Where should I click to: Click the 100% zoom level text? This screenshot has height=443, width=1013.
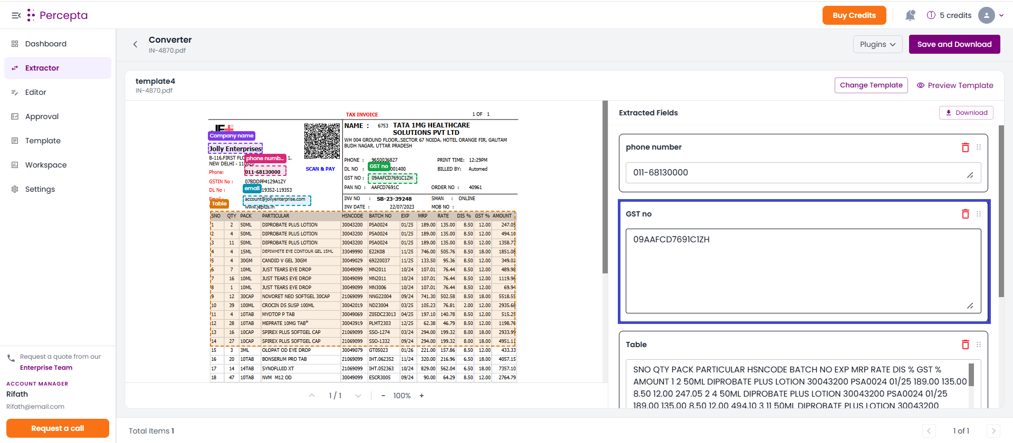click(x=402, y=396)
